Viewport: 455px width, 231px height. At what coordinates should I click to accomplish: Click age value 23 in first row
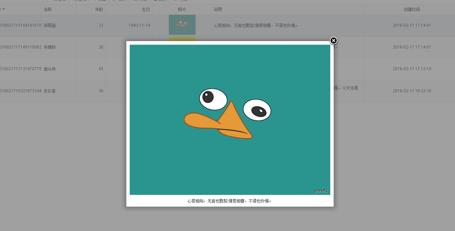[x=101, y=25]
